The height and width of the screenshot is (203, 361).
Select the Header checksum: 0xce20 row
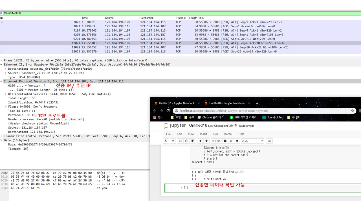pyautogui.click(x=46, y=119)
